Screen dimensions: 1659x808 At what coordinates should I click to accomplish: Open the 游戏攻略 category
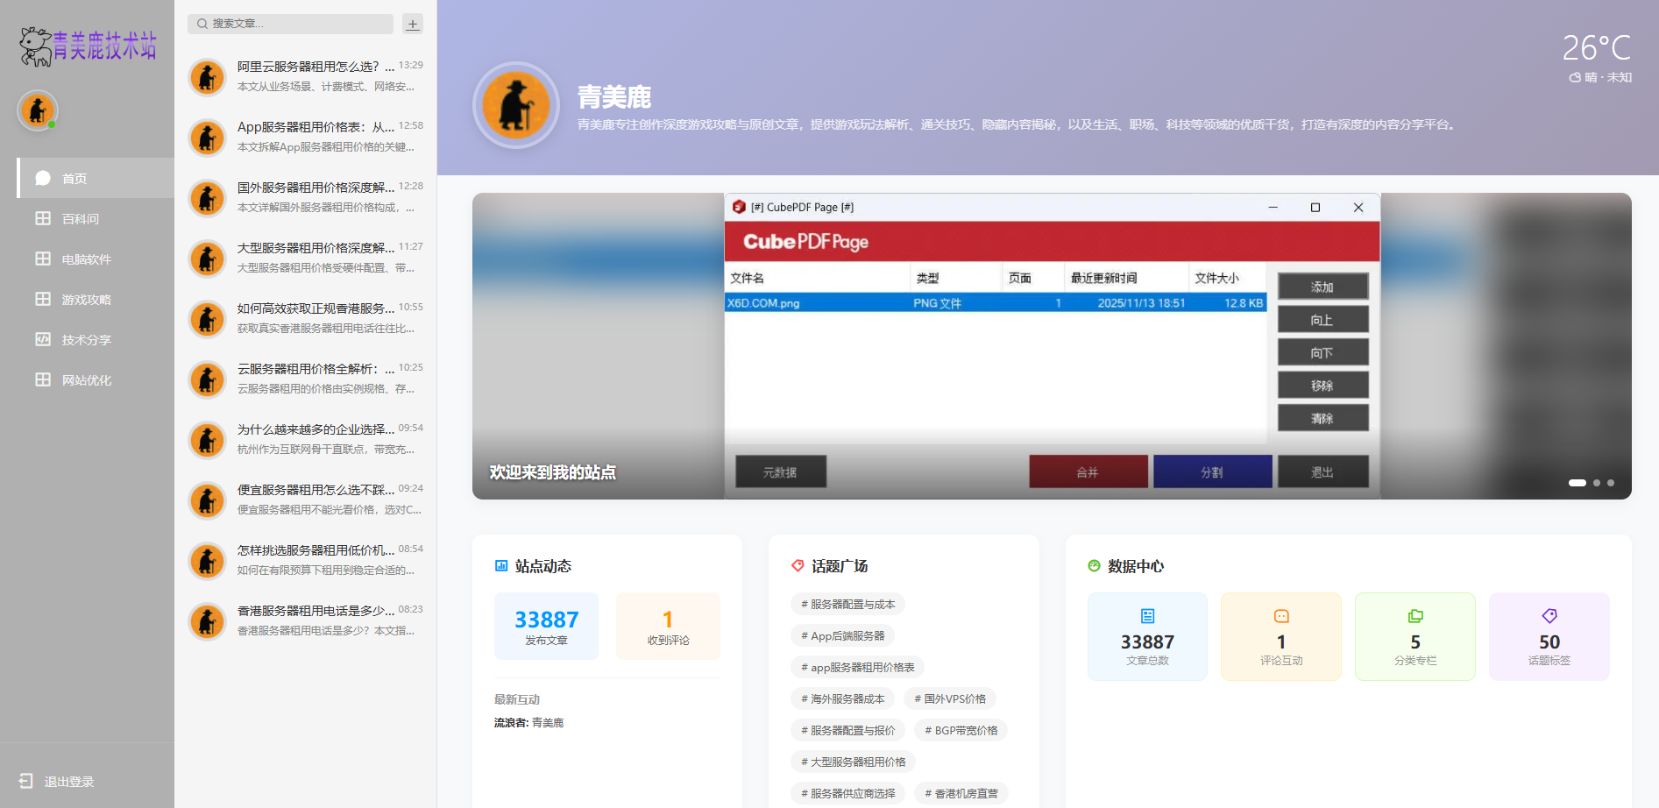click(96, 299)
